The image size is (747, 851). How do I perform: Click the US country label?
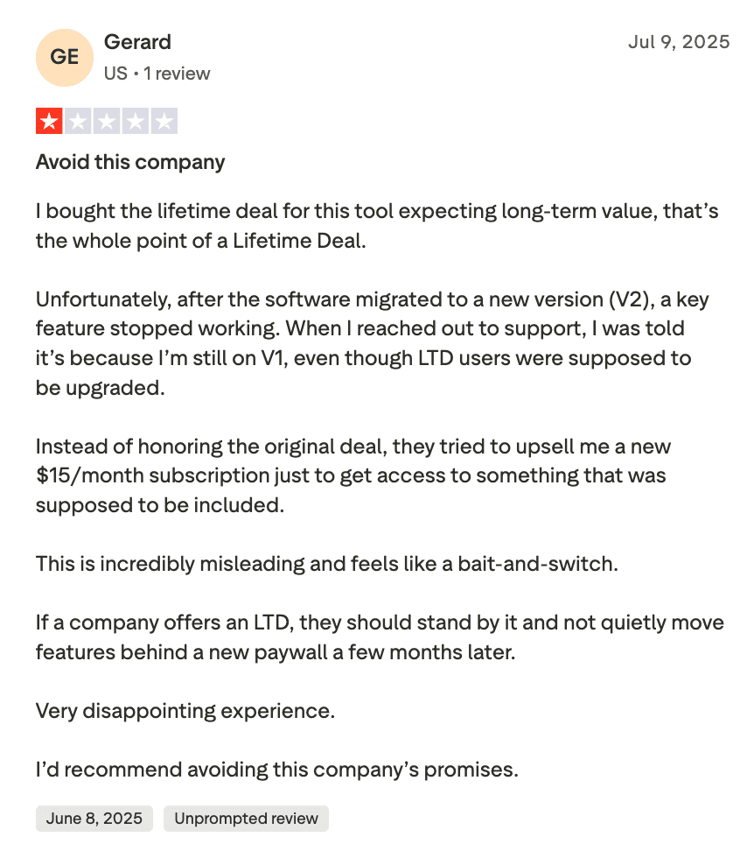[115, 74]
